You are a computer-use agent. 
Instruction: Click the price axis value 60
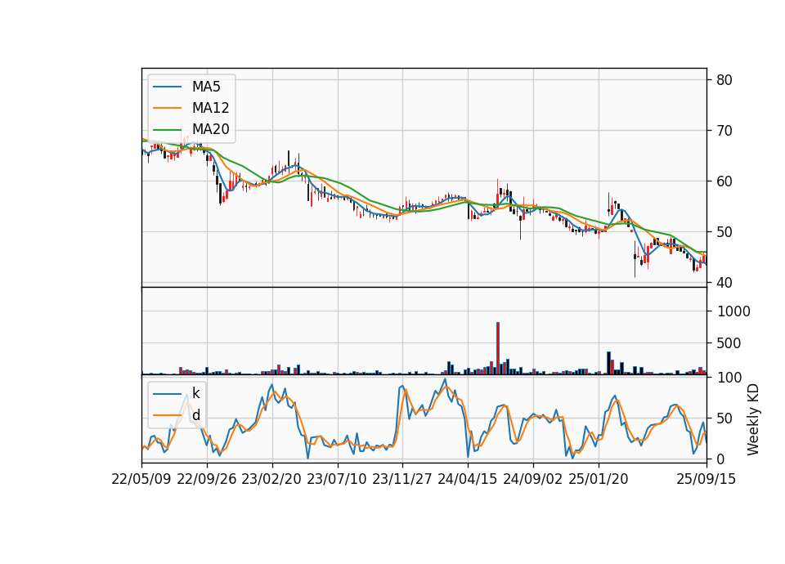(x=724, y=181)
